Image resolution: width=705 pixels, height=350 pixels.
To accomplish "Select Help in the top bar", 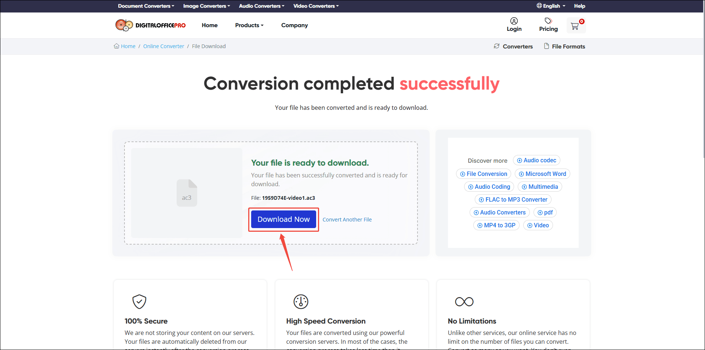I will (x=579, y=6).
